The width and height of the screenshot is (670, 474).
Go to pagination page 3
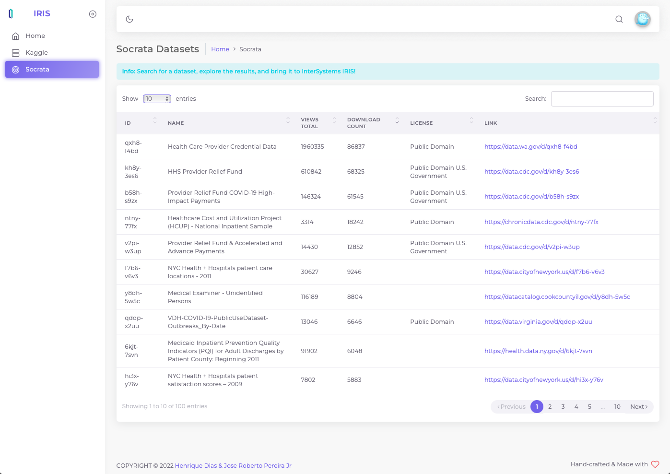point(563,407)
